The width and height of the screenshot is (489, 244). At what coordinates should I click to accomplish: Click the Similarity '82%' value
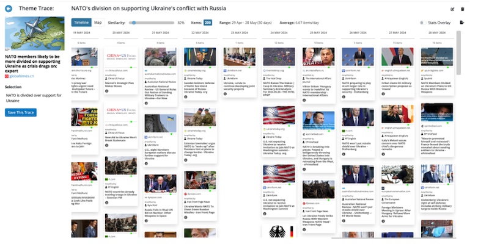(181, 23)
